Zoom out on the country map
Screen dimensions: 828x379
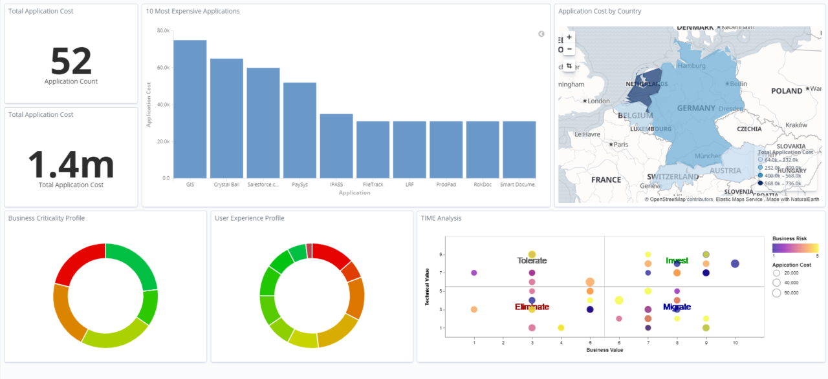click(x=569, y=49)
